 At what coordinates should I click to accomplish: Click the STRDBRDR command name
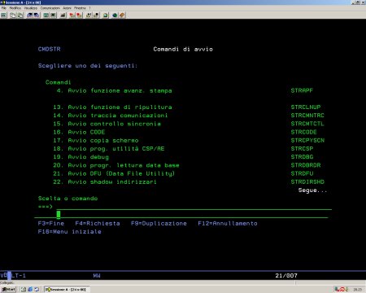[306, 165]
